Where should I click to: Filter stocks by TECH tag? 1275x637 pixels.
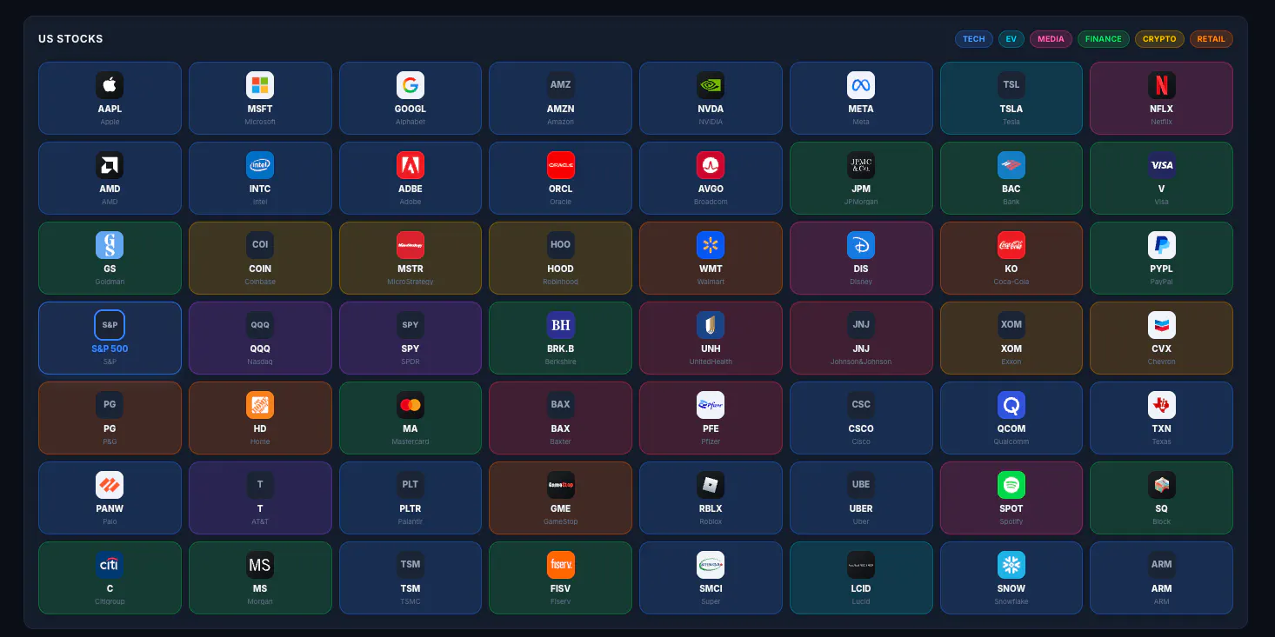(974, 39)
